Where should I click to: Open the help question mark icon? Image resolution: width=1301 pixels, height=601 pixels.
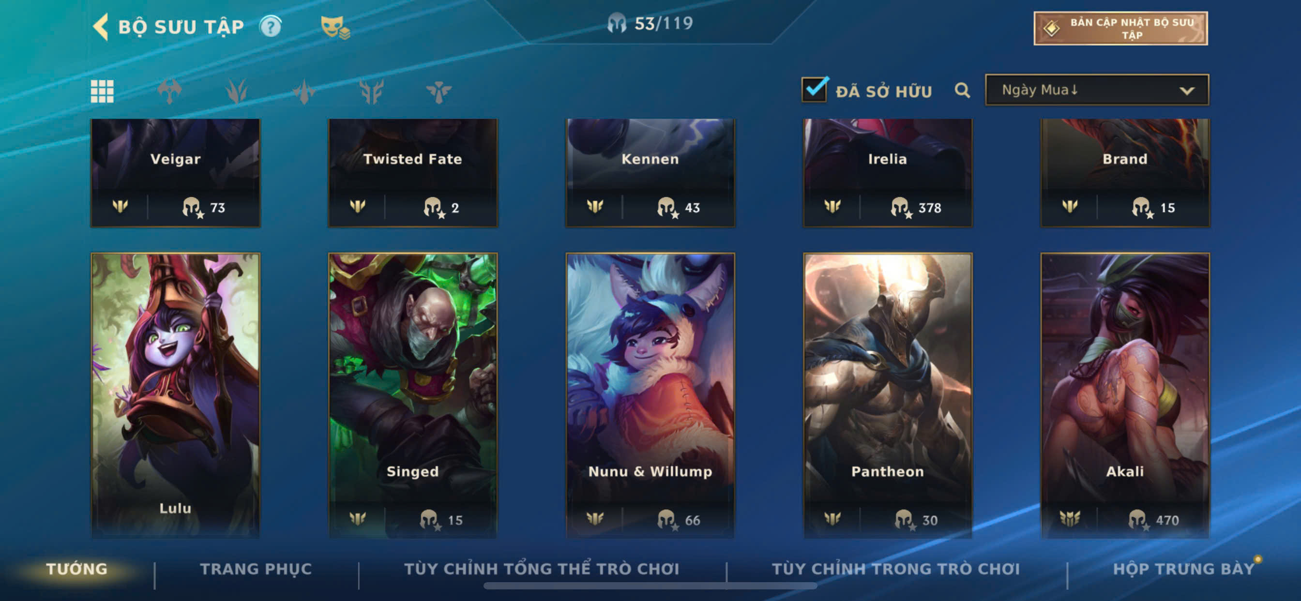tap(271, 27)
